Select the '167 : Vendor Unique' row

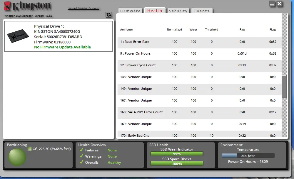pyautogui.click(x=200, y=101)
